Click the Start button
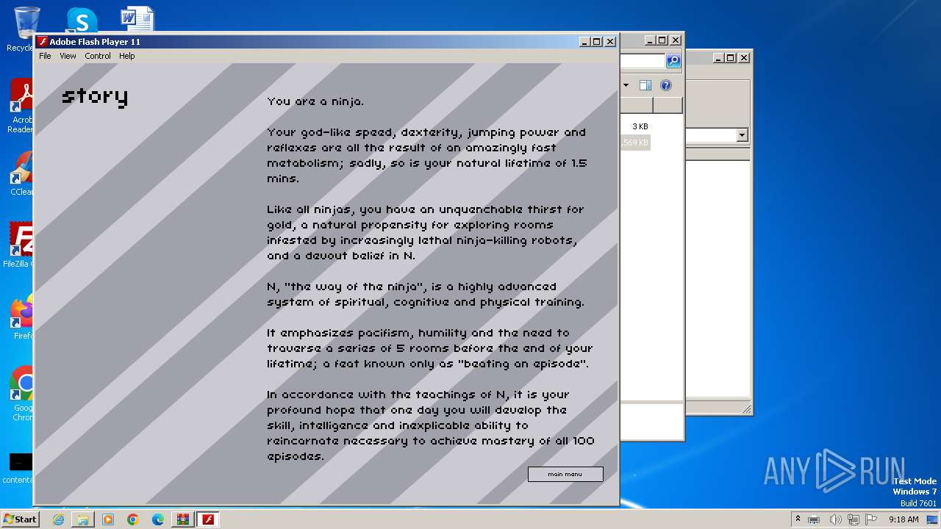This screenshot has height=529, width=941. click(x=20, y=519)
